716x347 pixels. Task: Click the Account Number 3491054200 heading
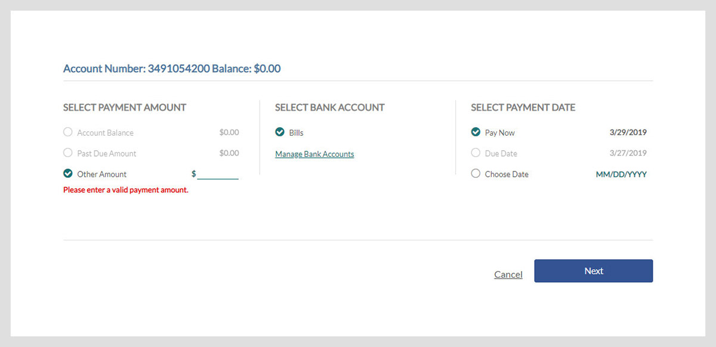point(172,68)
